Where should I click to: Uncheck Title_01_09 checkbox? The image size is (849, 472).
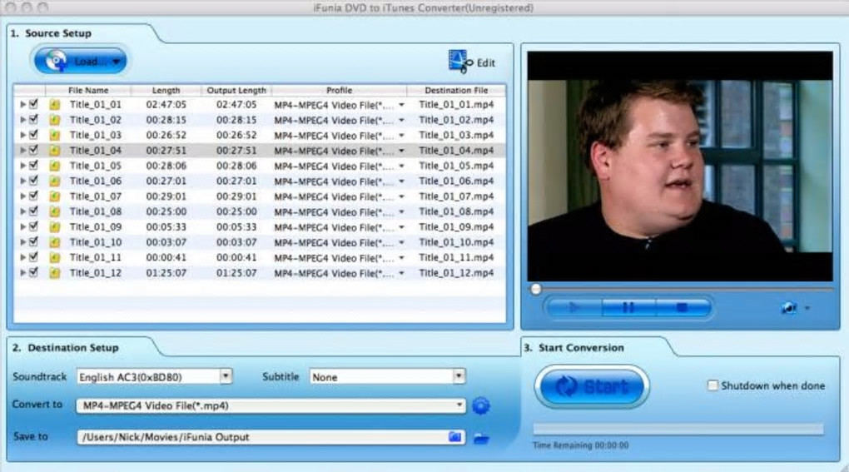point(33,226)
